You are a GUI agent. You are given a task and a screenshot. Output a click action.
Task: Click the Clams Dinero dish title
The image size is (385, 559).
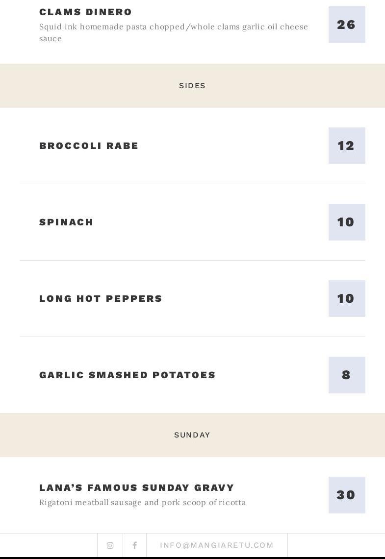(86, 12)
